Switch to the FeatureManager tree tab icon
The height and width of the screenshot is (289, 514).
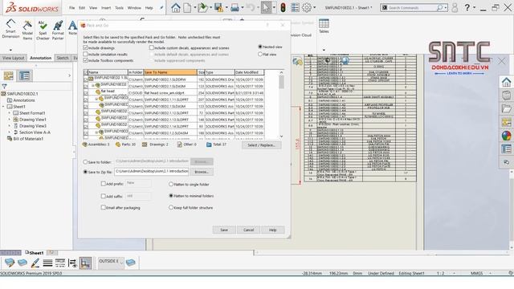click(x=9, y=75)
